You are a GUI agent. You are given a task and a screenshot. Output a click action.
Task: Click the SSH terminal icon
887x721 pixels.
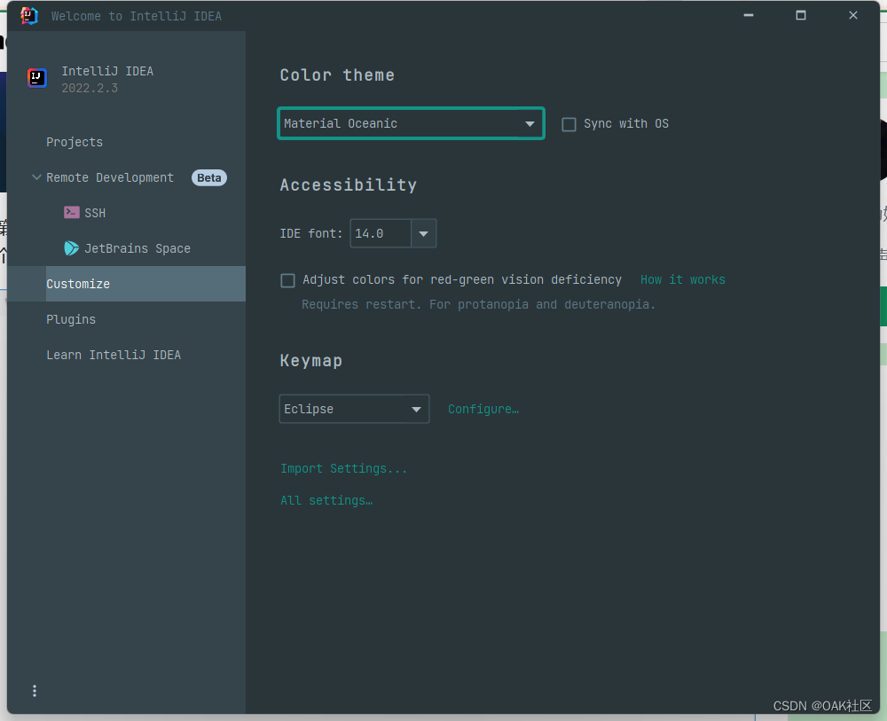(x=71, y=213)
